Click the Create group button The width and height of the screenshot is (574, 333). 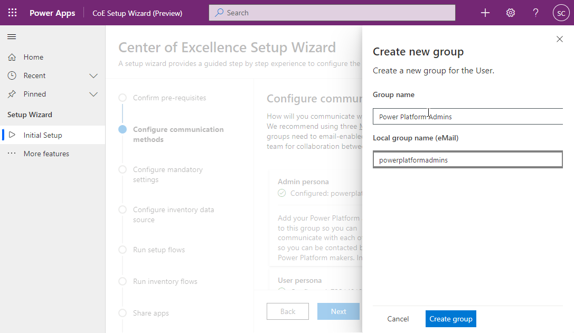pyautogui.click(x=450, y=319)
